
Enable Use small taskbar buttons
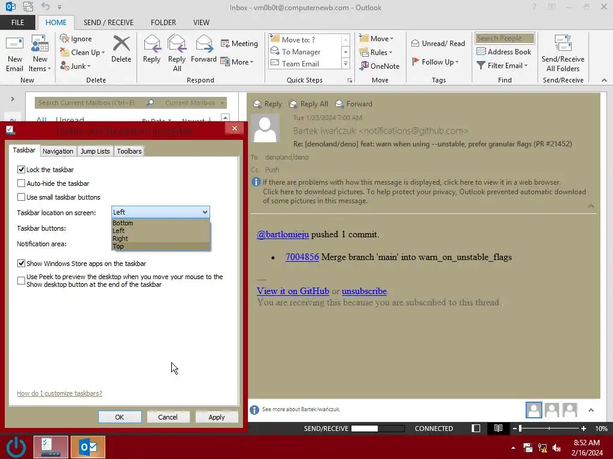click(x=21, y=197)
